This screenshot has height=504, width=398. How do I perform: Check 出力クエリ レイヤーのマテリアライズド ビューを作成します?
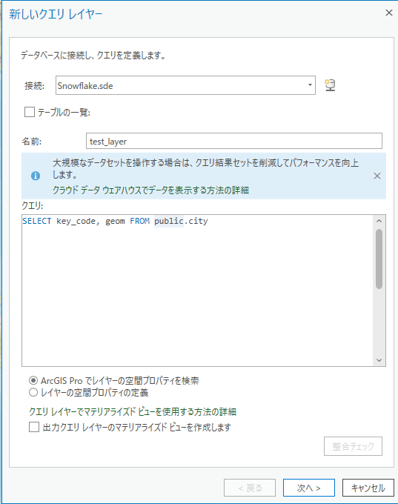[34, 427]
